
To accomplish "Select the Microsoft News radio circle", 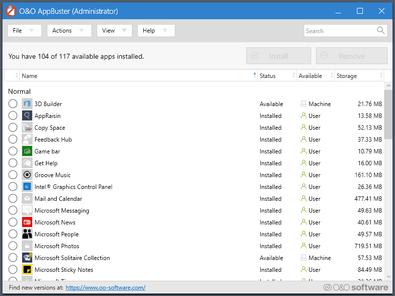I will [13, 222].
